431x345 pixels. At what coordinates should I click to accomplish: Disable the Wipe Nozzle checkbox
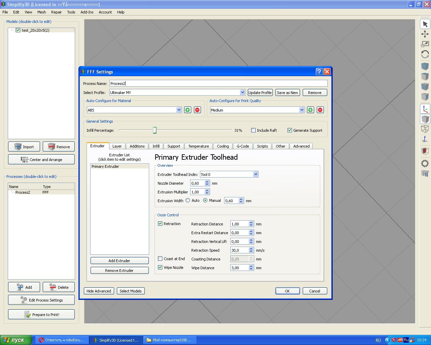(x=160, y=268)
